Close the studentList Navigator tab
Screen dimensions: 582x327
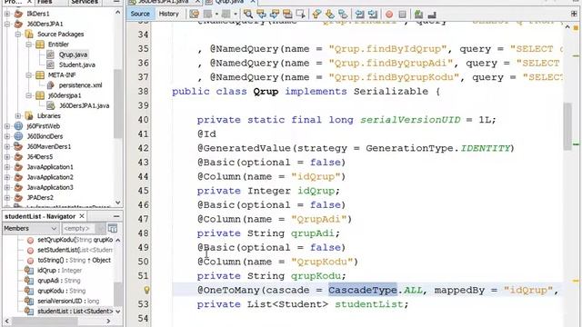coord(82,216)
